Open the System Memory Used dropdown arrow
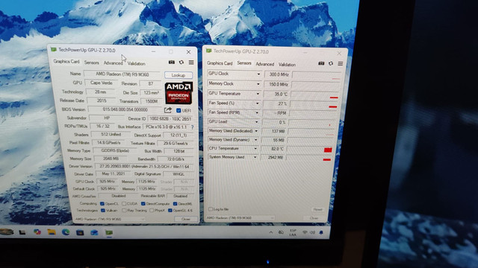 (x=255, y=157)
